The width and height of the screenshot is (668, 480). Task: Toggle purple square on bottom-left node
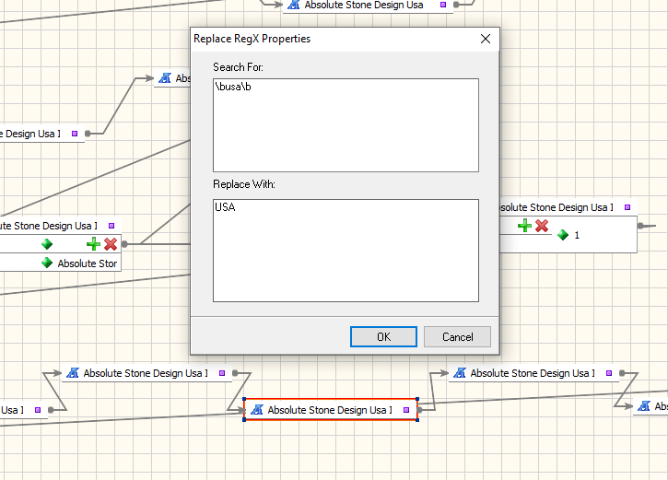[x=222, y=373]
